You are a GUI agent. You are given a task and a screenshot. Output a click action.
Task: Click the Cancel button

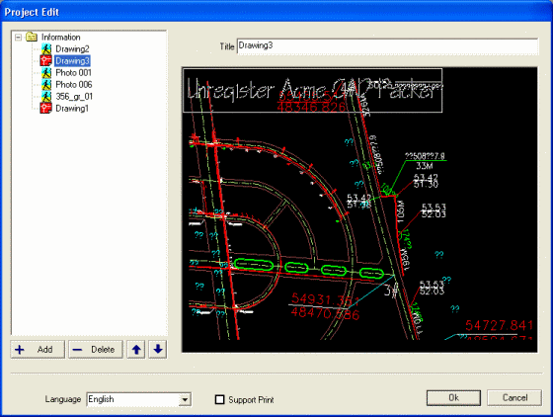pyautogui.click(x=514, y=398)
